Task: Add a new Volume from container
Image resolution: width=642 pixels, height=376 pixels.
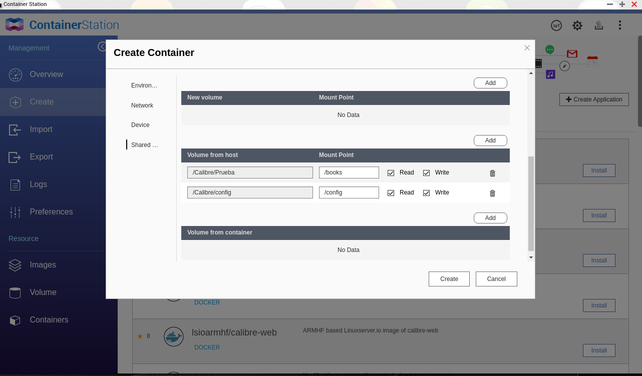Action: point(490,218)
